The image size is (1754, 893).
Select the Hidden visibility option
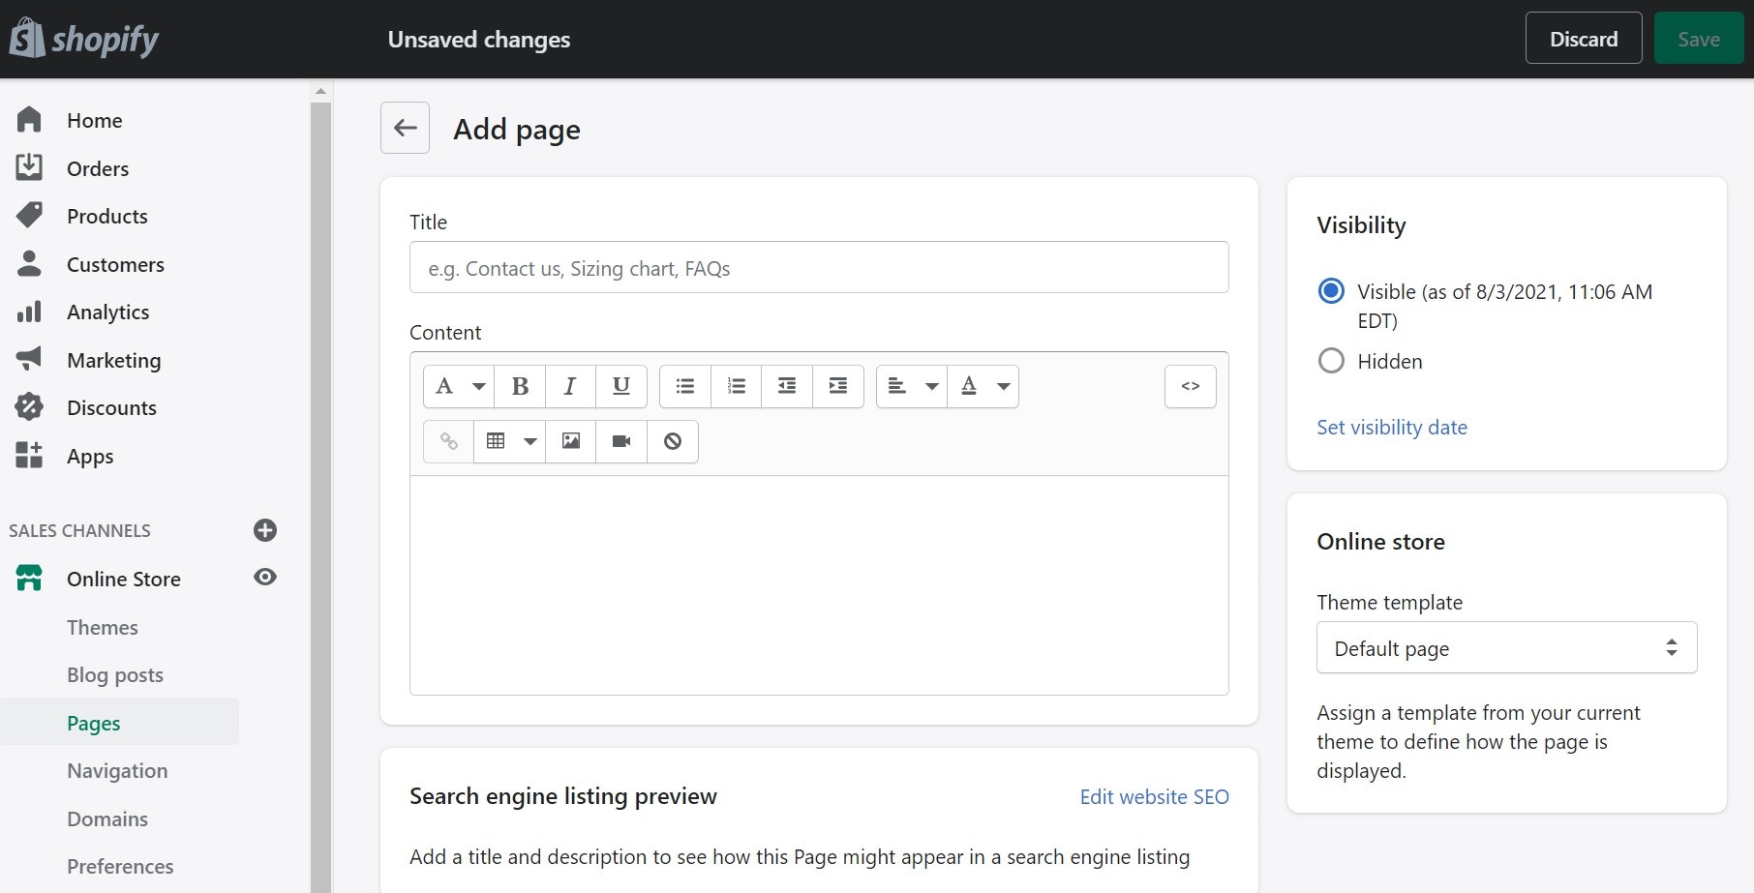(1332, 361)
